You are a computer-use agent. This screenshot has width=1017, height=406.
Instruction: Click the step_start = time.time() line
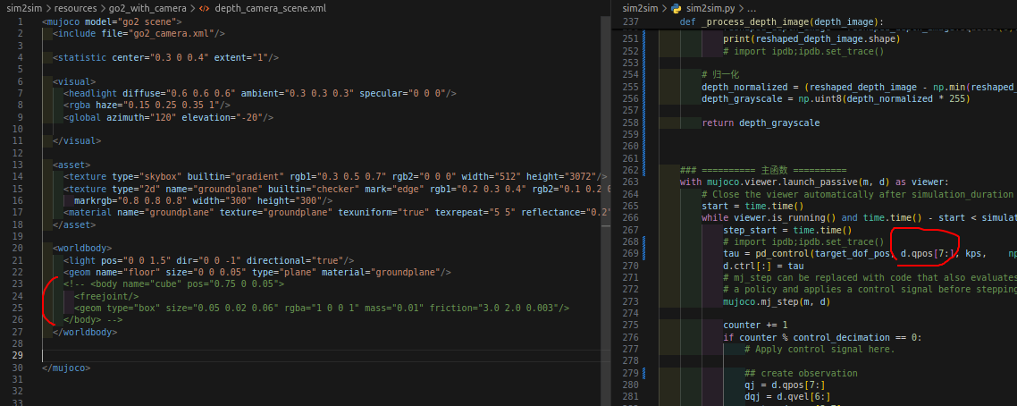point(786,230)
